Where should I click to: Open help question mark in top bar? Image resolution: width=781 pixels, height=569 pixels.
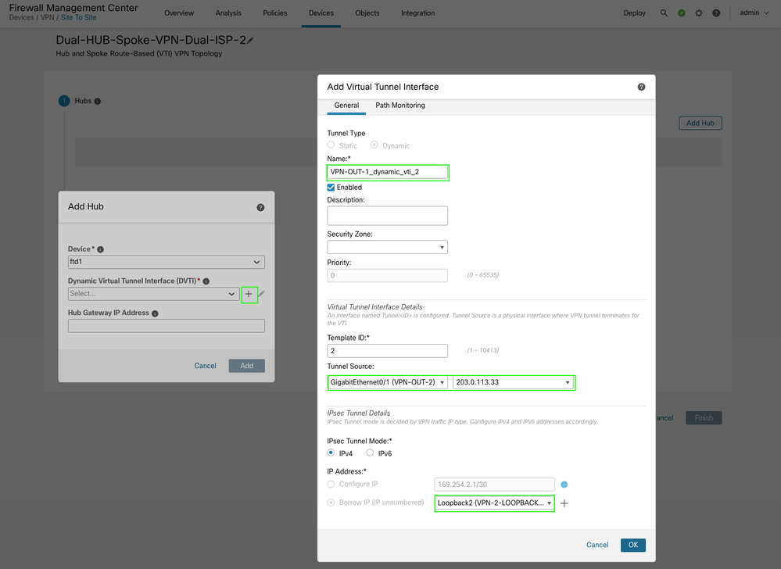(716, 13)
